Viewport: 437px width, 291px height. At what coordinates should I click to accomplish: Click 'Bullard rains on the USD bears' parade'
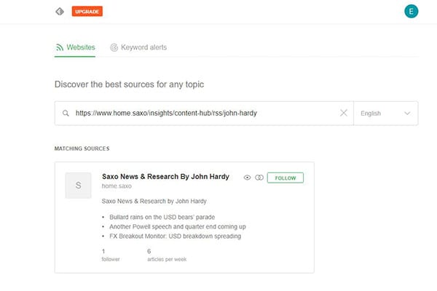(162, 217)
